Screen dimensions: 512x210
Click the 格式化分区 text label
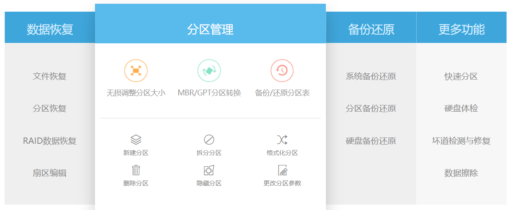pos(282,153)
